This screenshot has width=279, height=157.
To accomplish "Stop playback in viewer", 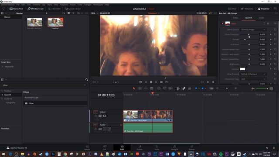I will coord(151,82).
